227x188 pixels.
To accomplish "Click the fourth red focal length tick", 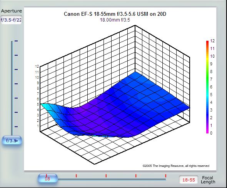I will [x=136, y=176].
